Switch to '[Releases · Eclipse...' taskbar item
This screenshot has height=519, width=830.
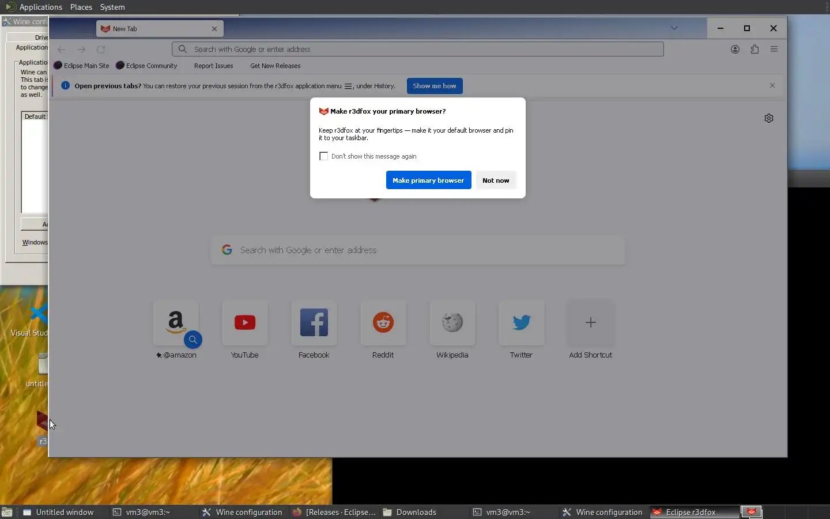(x=335, y=512)
